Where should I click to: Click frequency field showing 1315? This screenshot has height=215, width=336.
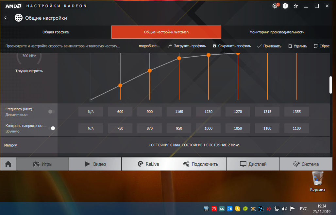click(267, 112)
